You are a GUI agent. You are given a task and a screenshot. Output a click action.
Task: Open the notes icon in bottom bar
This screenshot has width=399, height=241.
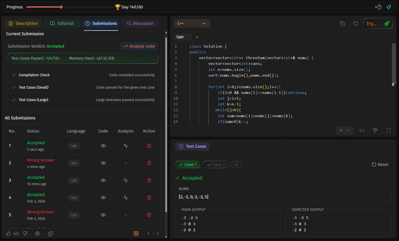[51, 233]
